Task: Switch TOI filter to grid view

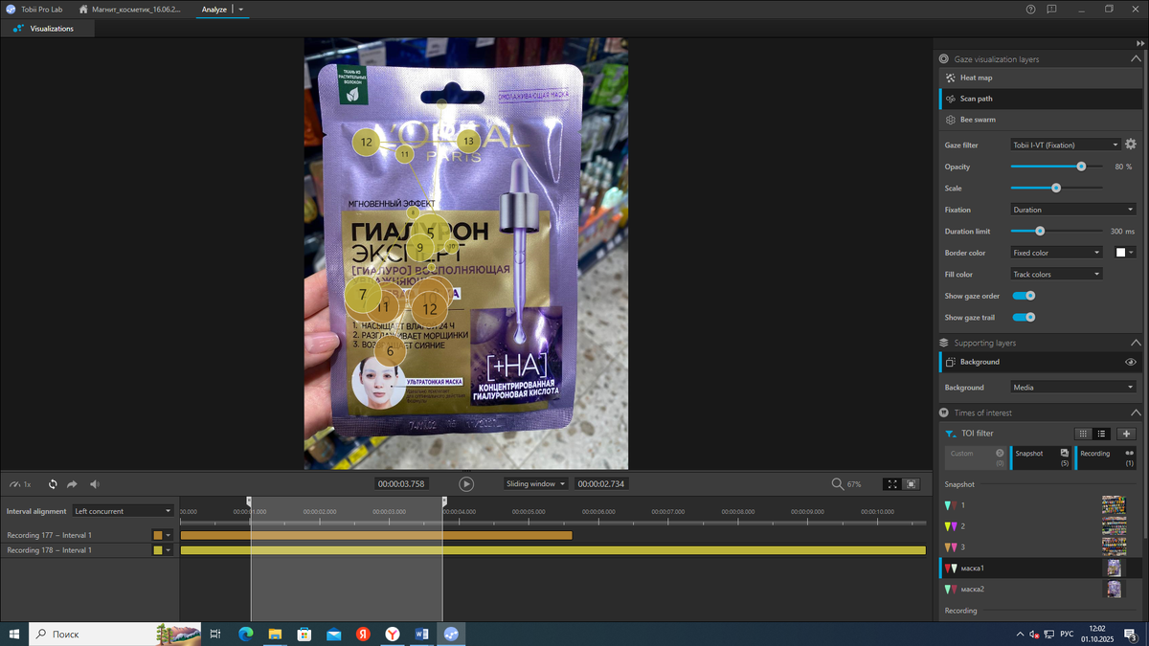Action: point(1083,434)
